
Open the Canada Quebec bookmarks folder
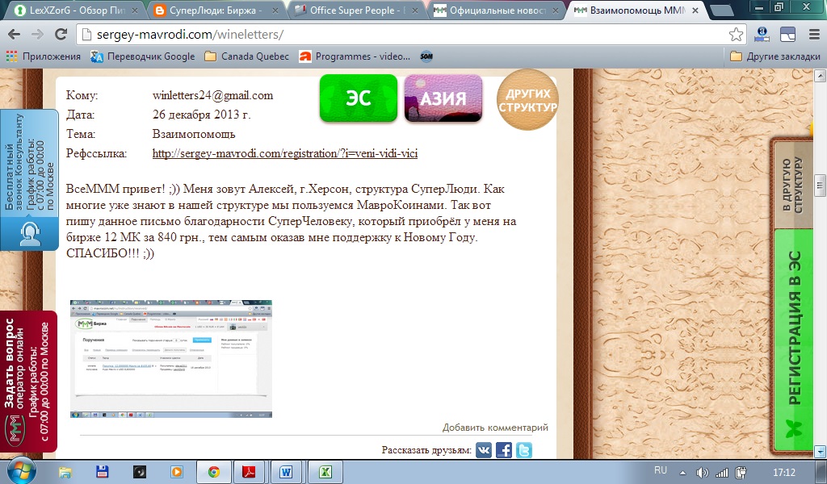[247, 56]
